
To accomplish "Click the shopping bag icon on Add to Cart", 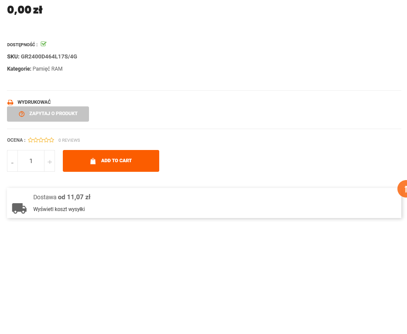I will coord(93,161).
